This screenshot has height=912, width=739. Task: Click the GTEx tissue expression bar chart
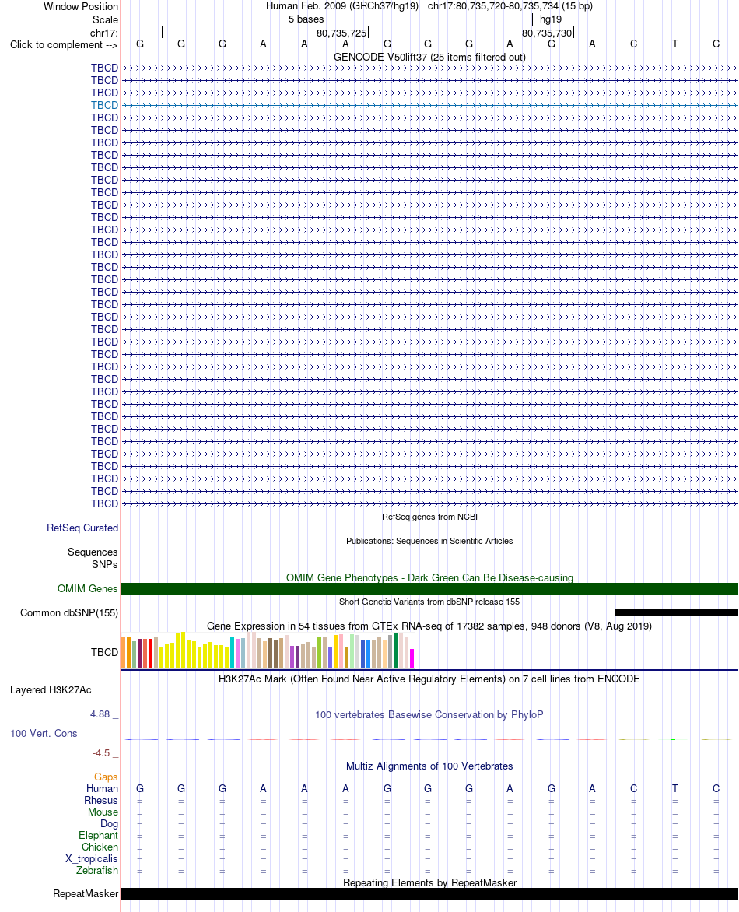(268, 651)
